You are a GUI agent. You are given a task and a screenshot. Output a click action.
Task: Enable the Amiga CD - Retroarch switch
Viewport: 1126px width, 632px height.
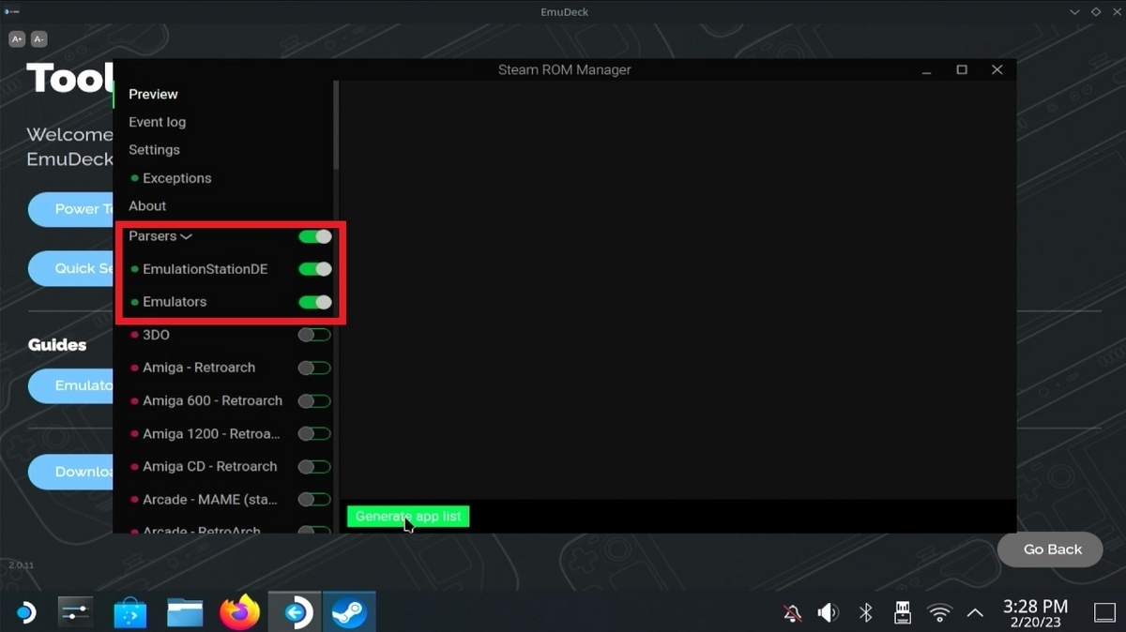[x=314, y=466]
